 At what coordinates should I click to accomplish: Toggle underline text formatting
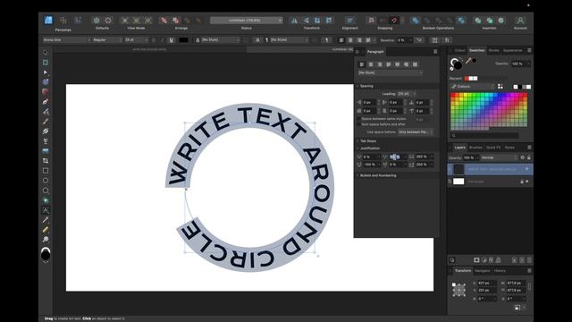(x=171, y=39)
